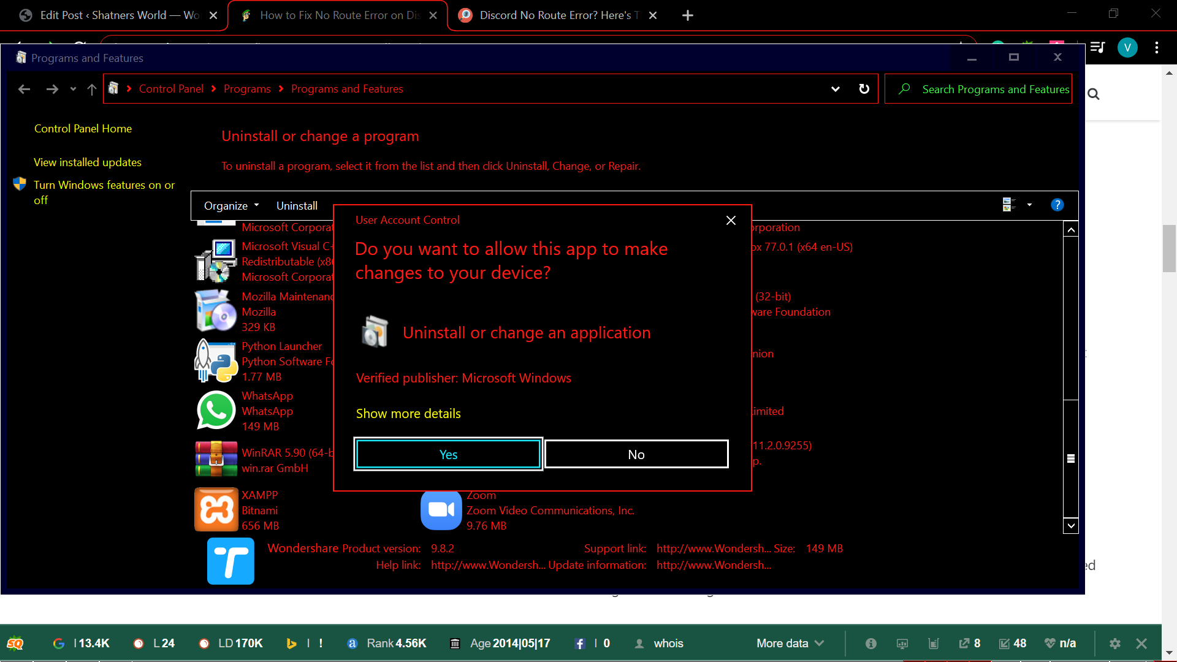The image size is (1177, 662).
Task: Select Control Panel in the breadcrumb
Action: [x=171, y=89]
